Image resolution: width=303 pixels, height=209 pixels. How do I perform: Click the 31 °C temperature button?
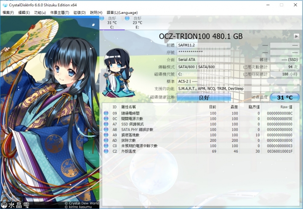[x=284, y=98]
